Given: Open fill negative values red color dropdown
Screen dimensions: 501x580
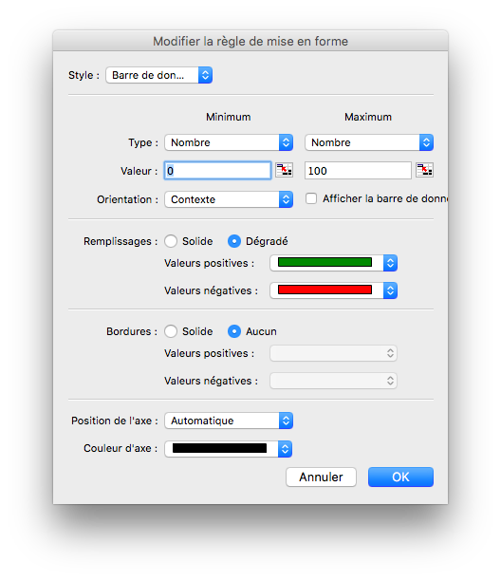Looking at the screenshot, I should click(x=333, y=290).
